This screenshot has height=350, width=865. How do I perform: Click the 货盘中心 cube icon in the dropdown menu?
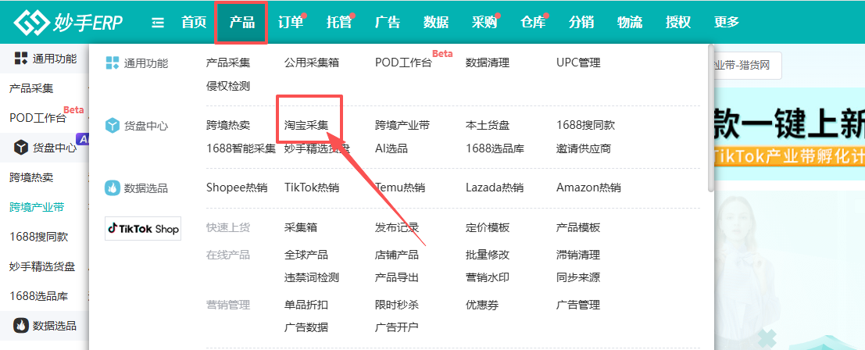tap(112, 126)
